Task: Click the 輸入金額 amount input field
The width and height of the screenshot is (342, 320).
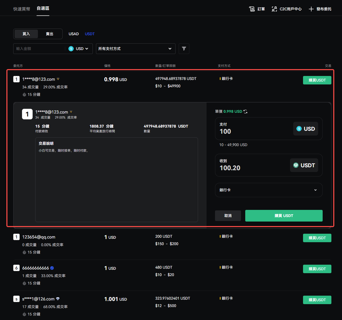Action: tap(39, 49)
